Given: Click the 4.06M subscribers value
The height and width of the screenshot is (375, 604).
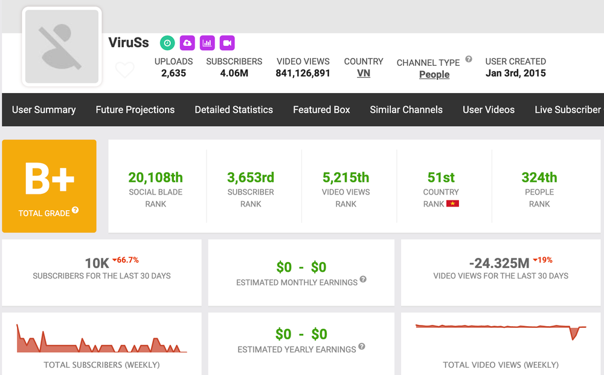Looking at the screenshot, I should coord(234,73).
